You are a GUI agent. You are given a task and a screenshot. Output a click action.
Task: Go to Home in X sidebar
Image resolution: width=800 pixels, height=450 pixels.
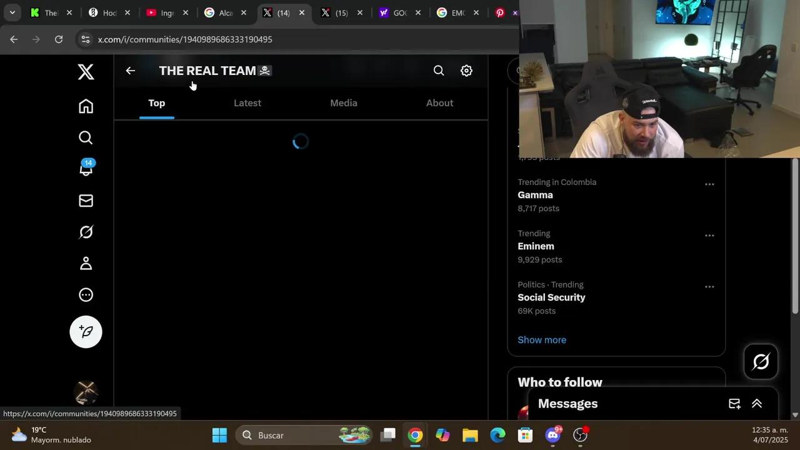[86, 106]
